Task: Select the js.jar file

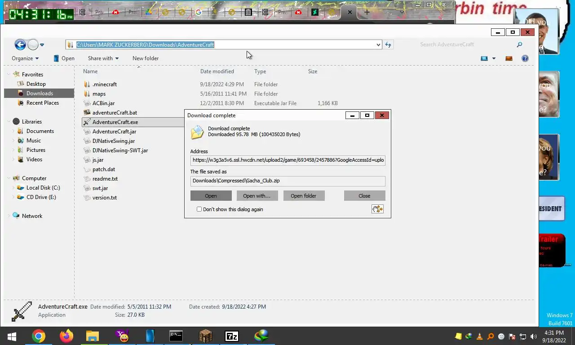Action: [x=98, y=160]
